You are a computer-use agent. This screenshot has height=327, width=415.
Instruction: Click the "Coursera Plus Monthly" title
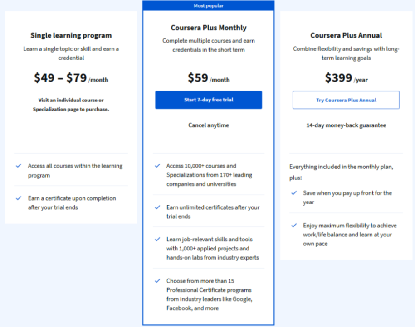pyautogui.click(x=209, y=28)
